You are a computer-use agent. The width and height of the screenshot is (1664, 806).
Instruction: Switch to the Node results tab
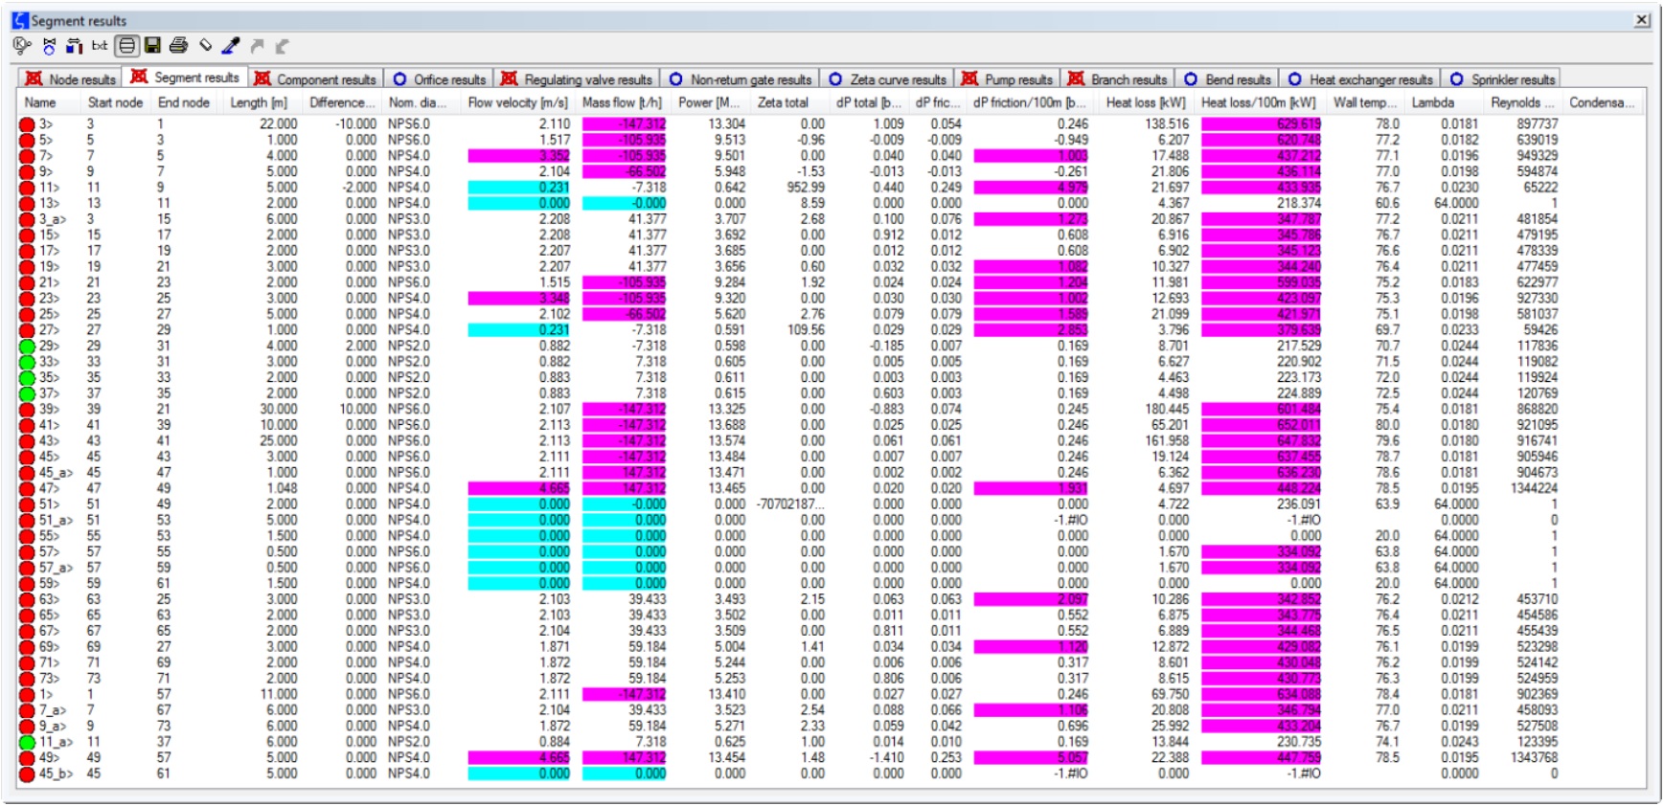coord(71,79)
